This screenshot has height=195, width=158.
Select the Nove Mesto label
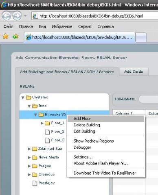49,157
